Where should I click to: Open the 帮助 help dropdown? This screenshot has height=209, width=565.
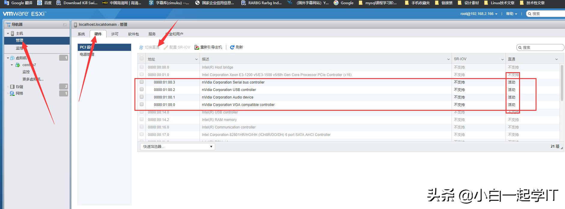[x=512, y=14]
